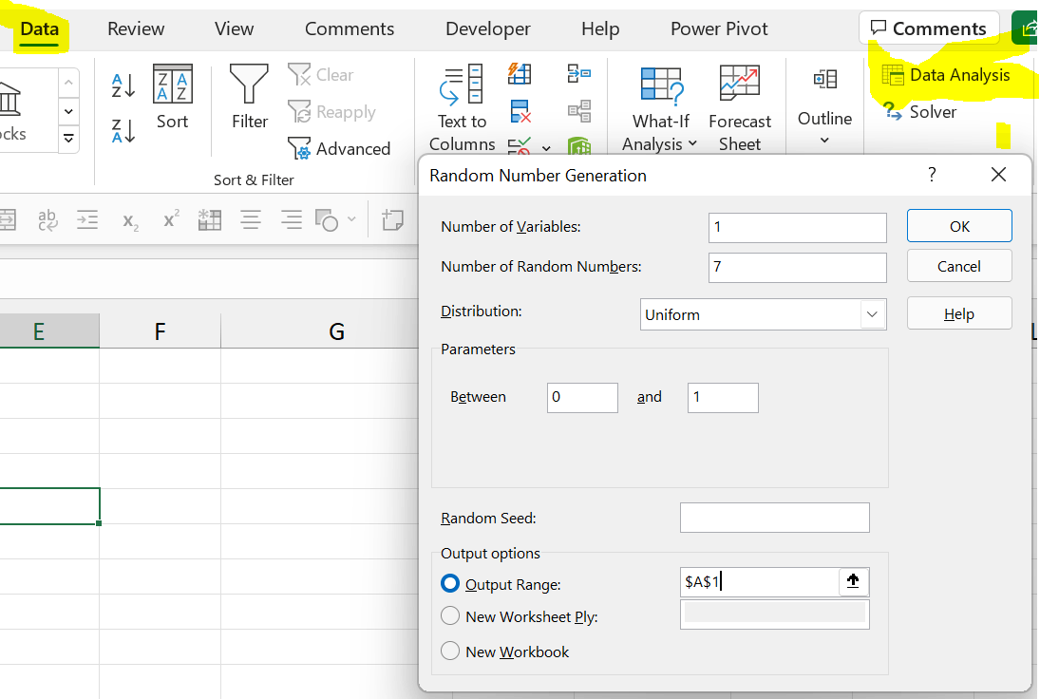Choose New Worksheet Ply output
The image size is (1040, 699).
[451, 616]
